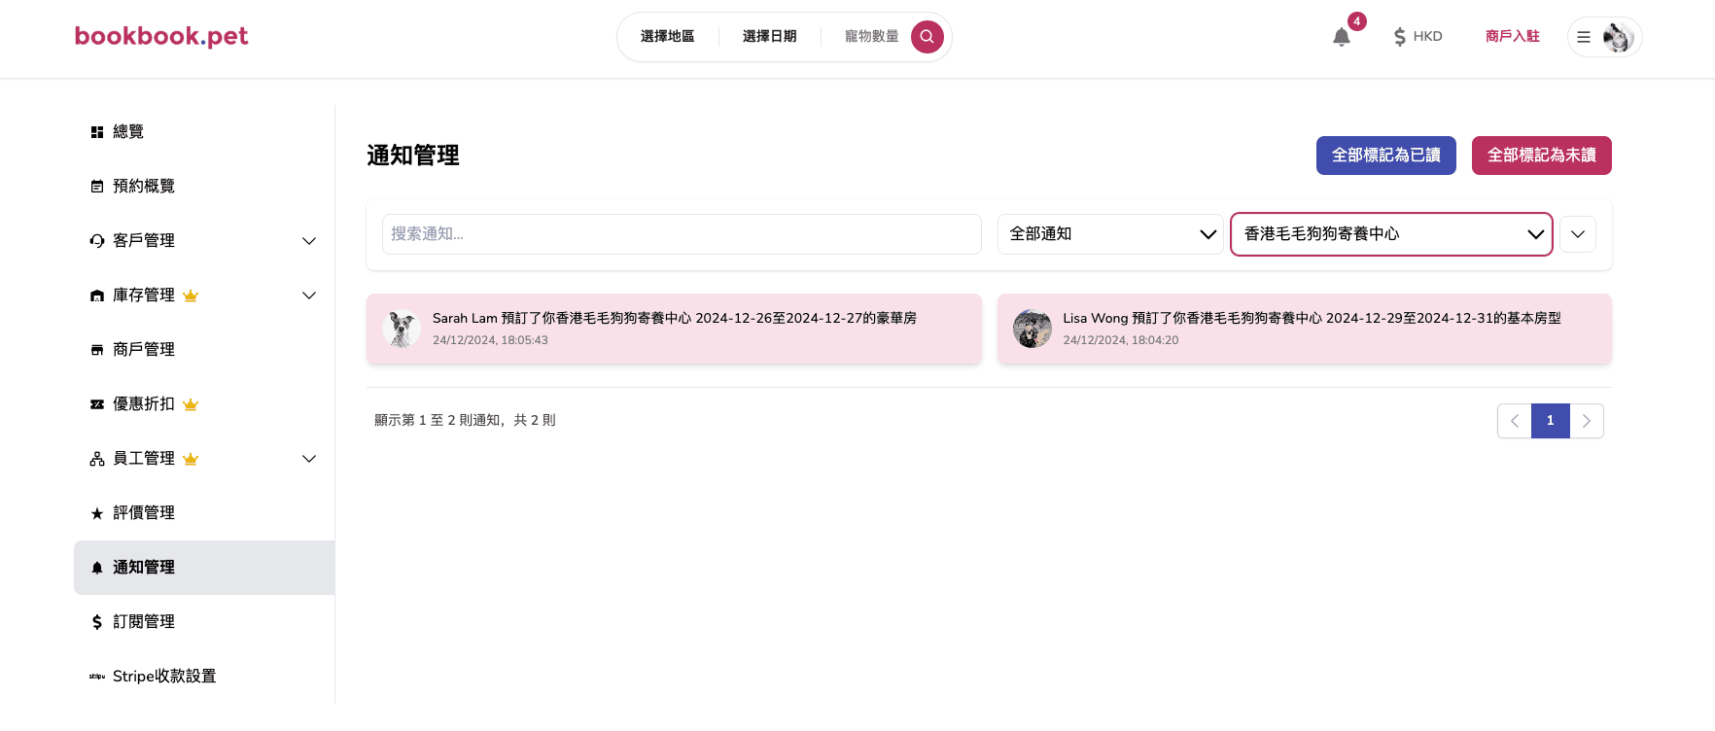Click the crown icon beside 員工管理
Image resolution: width=1715 pixels, height=731 pixels.
tap(191, 459)
